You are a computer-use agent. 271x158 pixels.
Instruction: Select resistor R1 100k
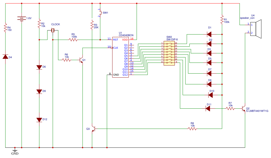222,19
